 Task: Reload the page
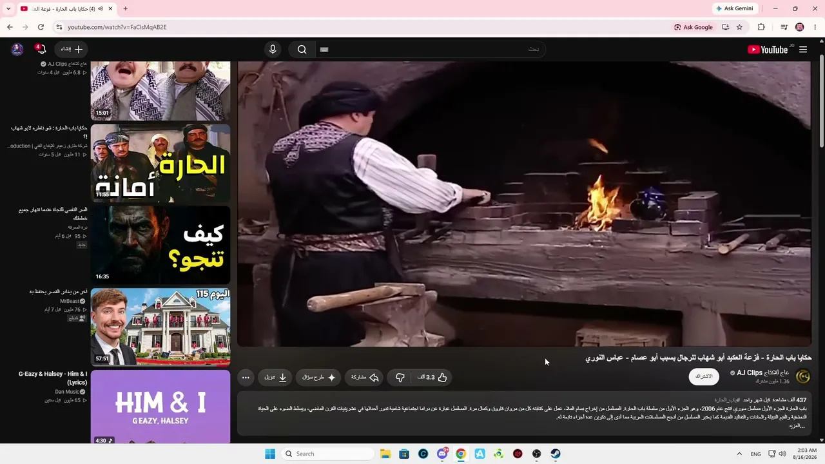(x=41, y=27)
